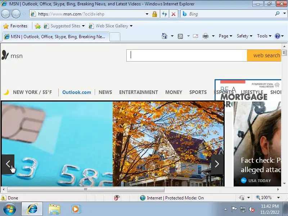Click the network tray icon
288x216 pixels.
point(243,210)
